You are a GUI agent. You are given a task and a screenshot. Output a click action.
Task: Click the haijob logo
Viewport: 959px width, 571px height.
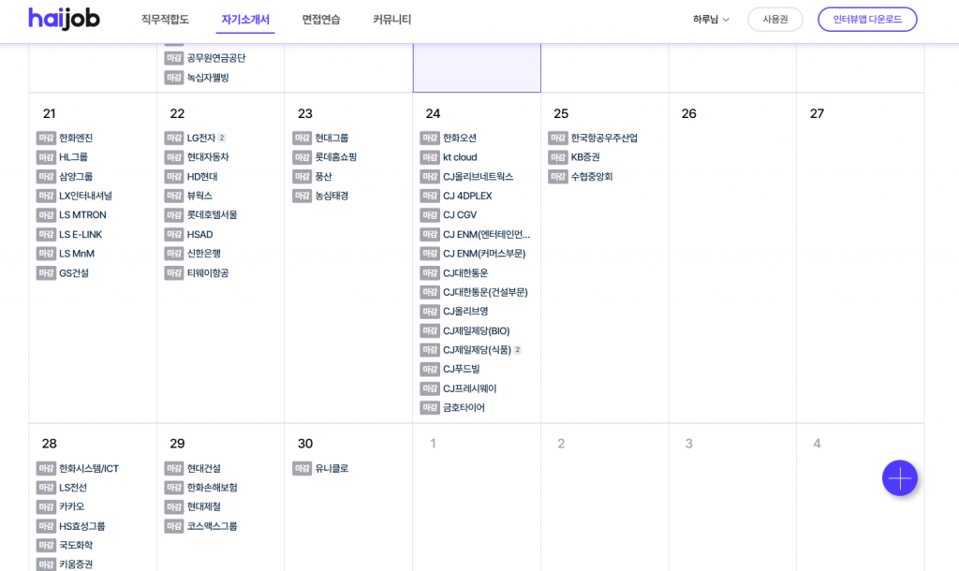(64, 19)
